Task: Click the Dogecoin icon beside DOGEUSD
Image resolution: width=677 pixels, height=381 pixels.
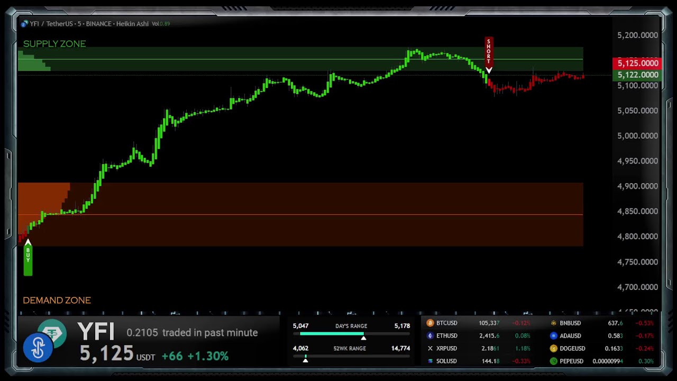Action: [553, 348]
